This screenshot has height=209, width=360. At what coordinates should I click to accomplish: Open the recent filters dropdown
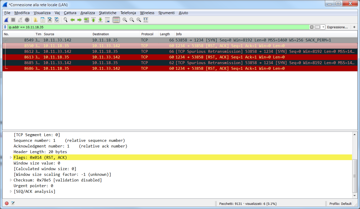[x=323, y=27]
